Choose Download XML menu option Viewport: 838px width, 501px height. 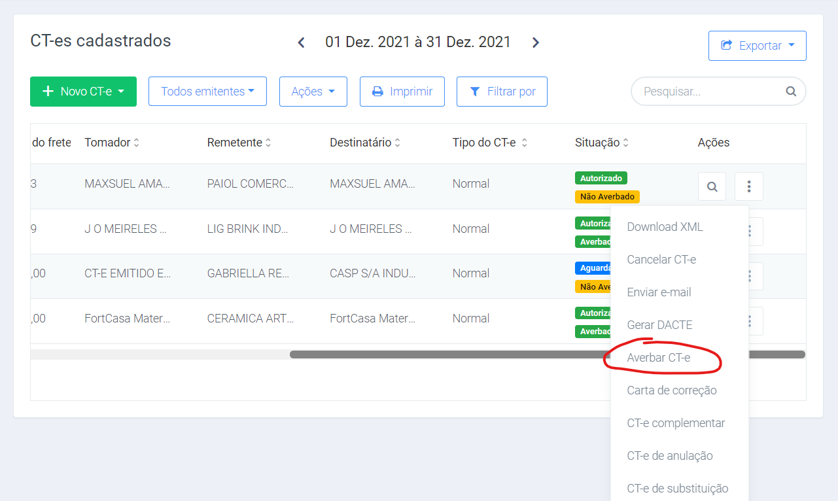[665, 227]
